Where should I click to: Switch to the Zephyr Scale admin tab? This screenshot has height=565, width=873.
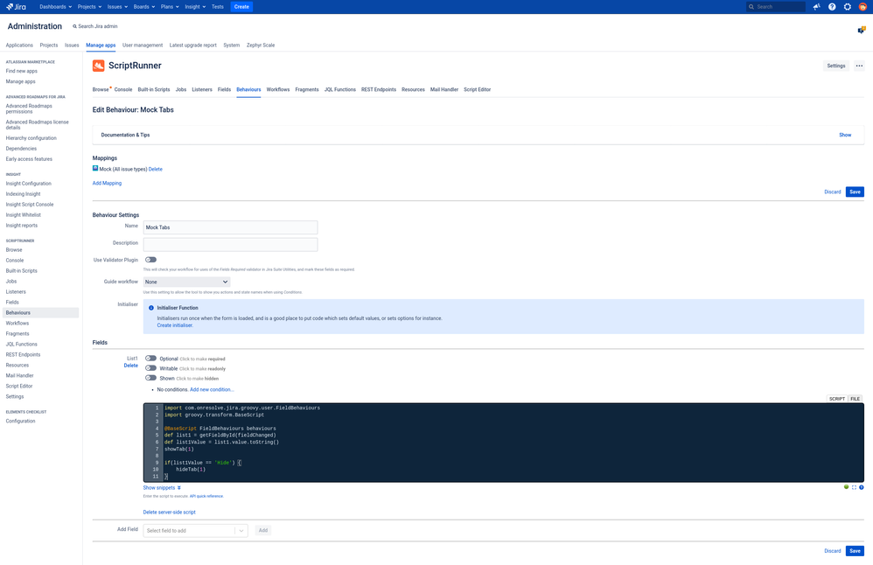pyautogui.click(x=261, y=45)
